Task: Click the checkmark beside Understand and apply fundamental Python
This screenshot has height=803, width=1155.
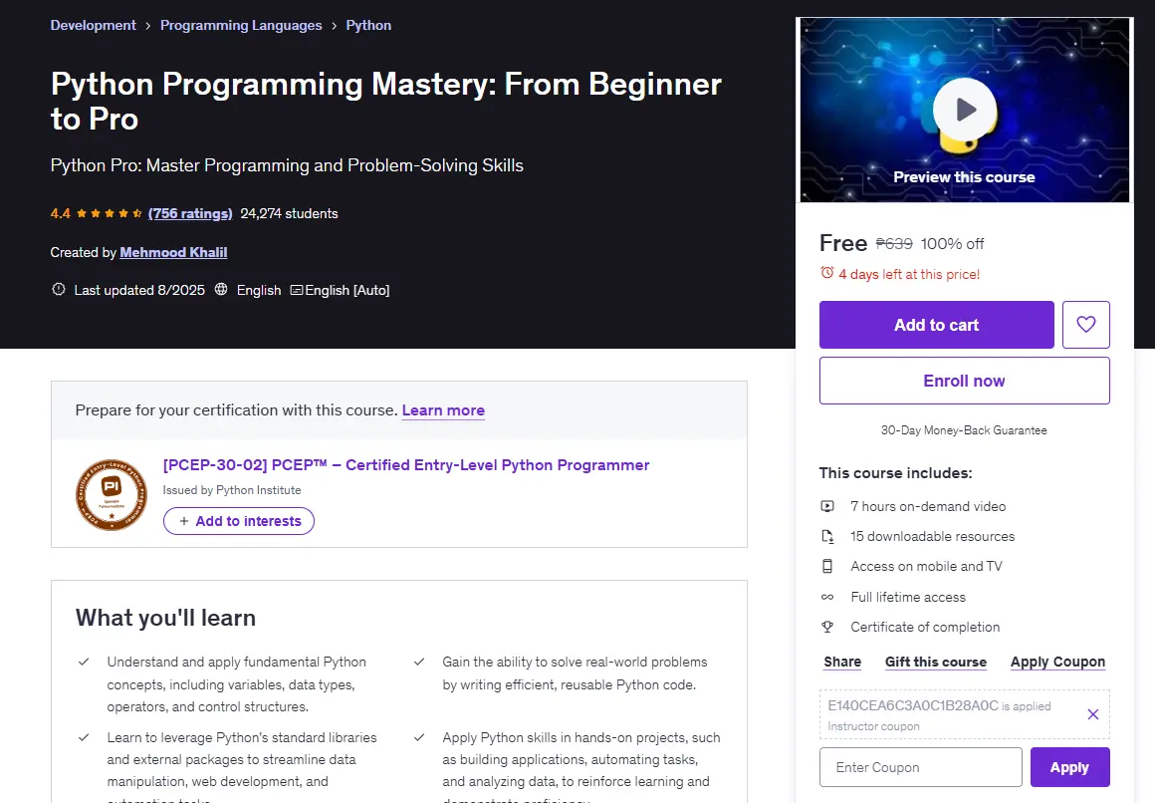Action: (x=84, y=662)
